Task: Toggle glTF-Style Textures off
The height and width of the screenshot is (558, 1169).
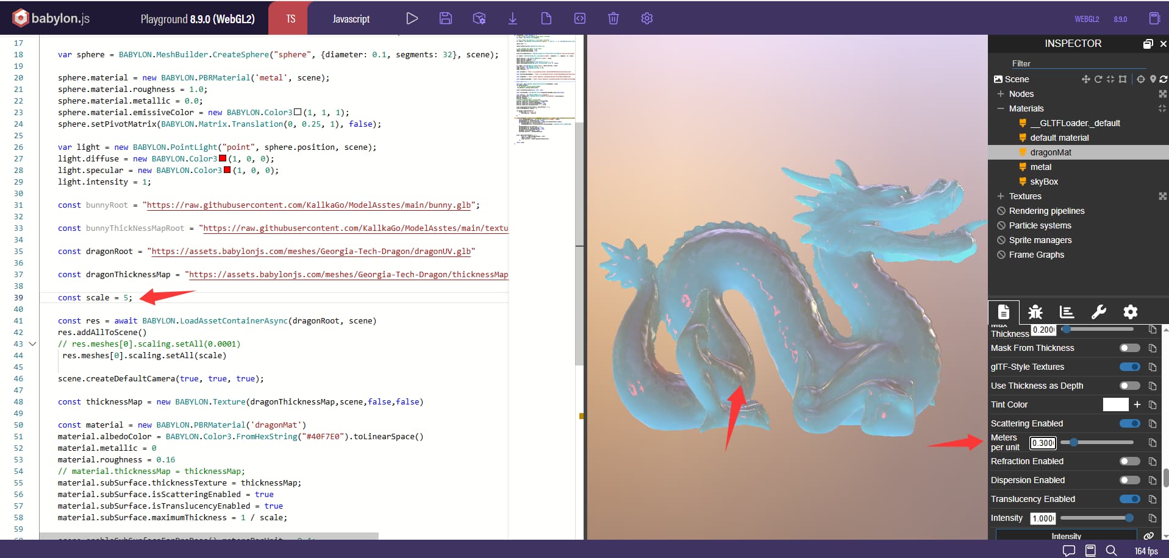Action: coord(1130,367)
